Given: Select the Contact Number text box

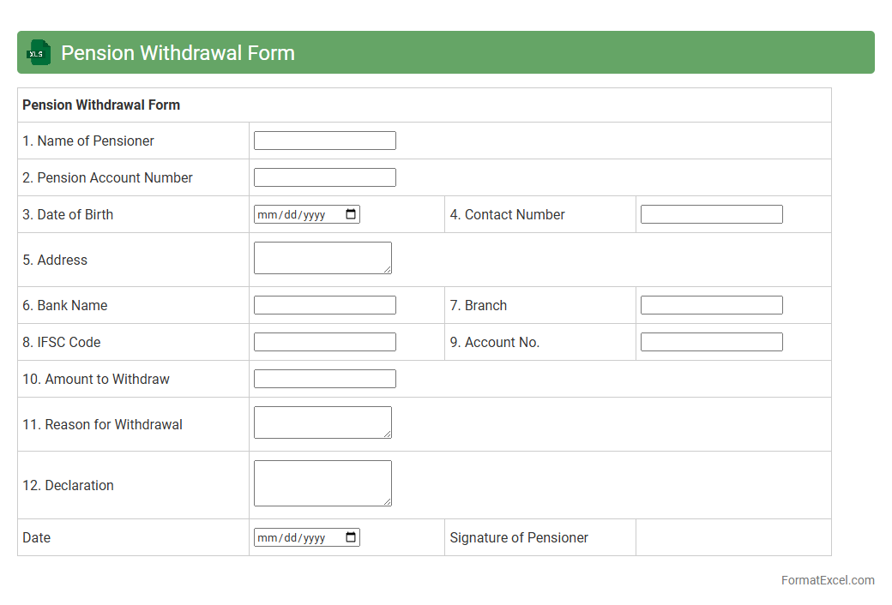Looking at the screenshot, I should coord(711,214).
